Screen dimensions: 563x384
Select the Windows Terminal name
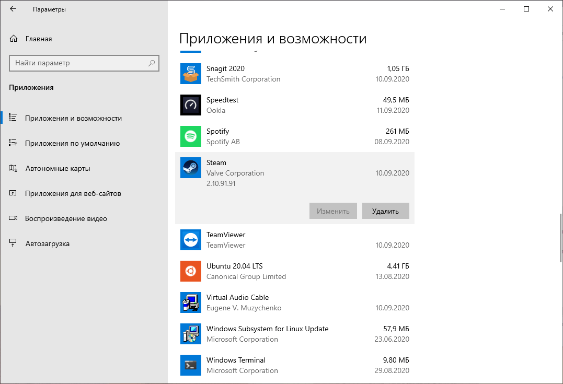(x=236, y=360)
